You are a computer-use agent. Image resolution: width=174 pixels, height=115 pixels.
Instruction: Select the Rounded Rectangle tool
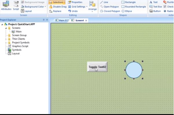coord(133,7)
